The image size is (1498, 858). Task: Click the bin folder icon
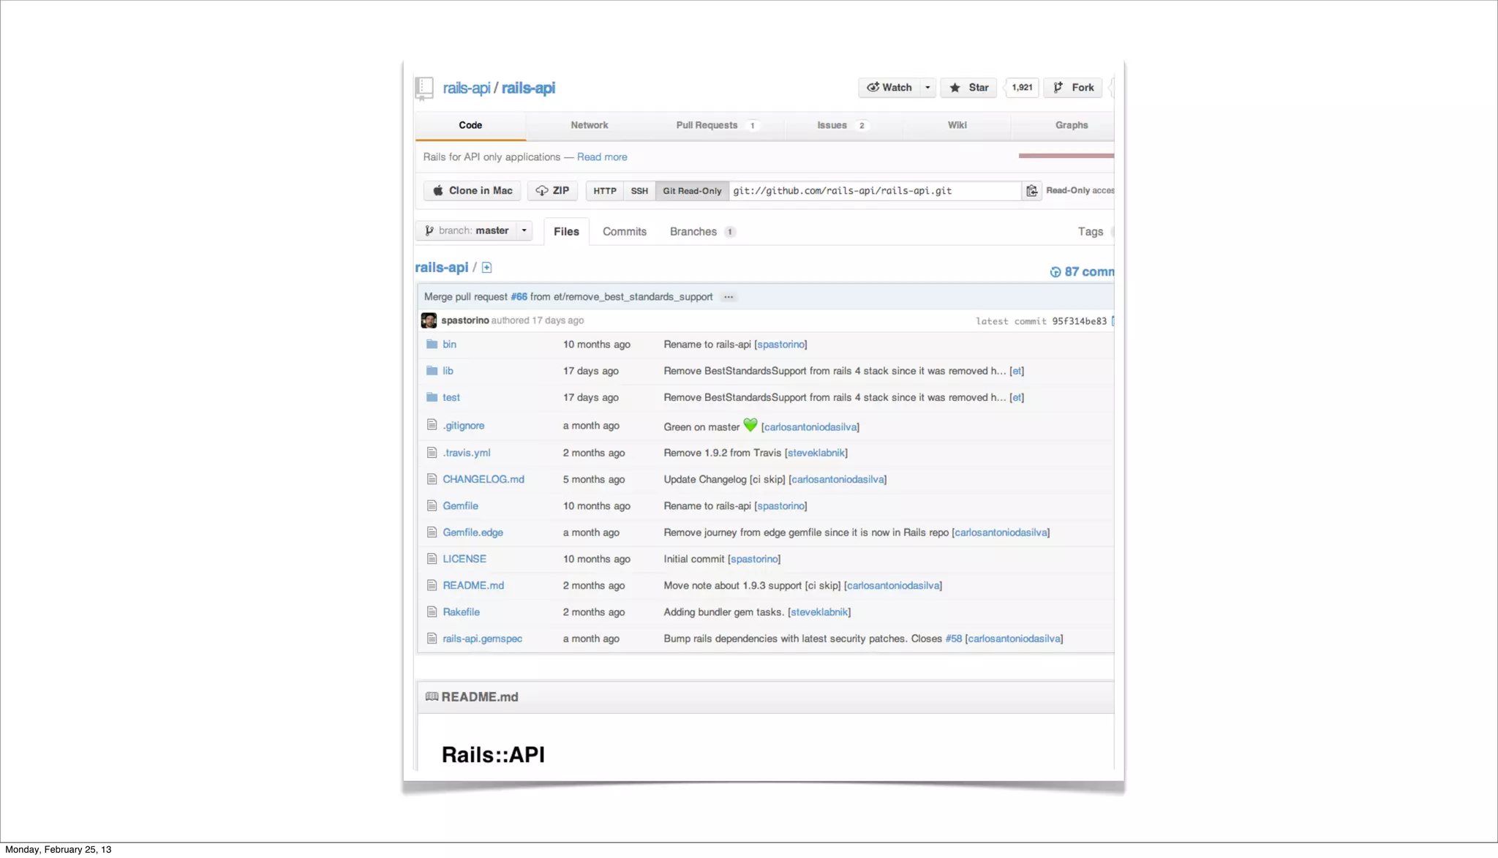click(x=432, y=345)
